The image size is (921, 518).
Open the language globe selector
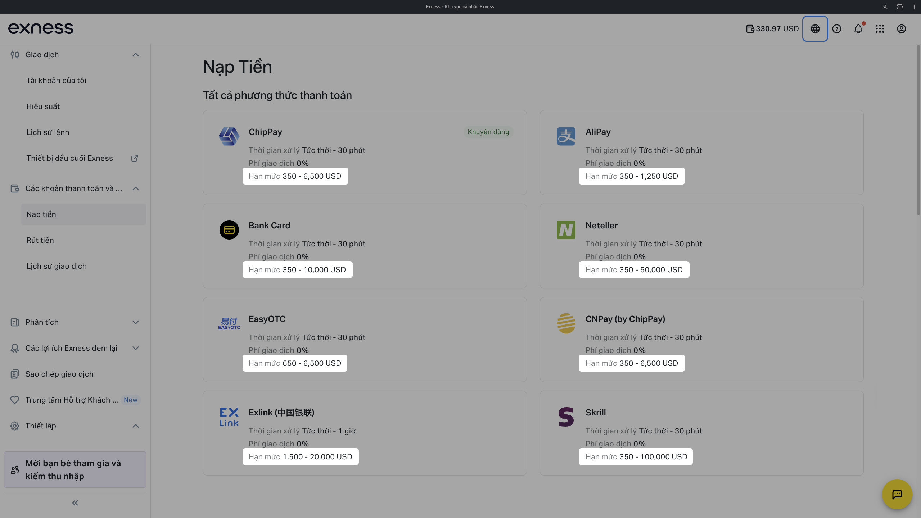(x=815, y=29)
